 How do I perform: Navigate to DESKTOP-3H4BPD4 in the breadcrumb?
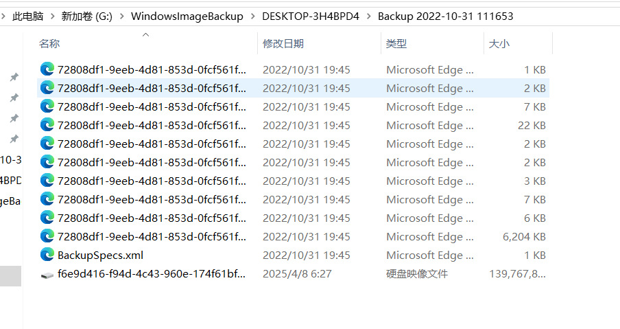(310, 16)
